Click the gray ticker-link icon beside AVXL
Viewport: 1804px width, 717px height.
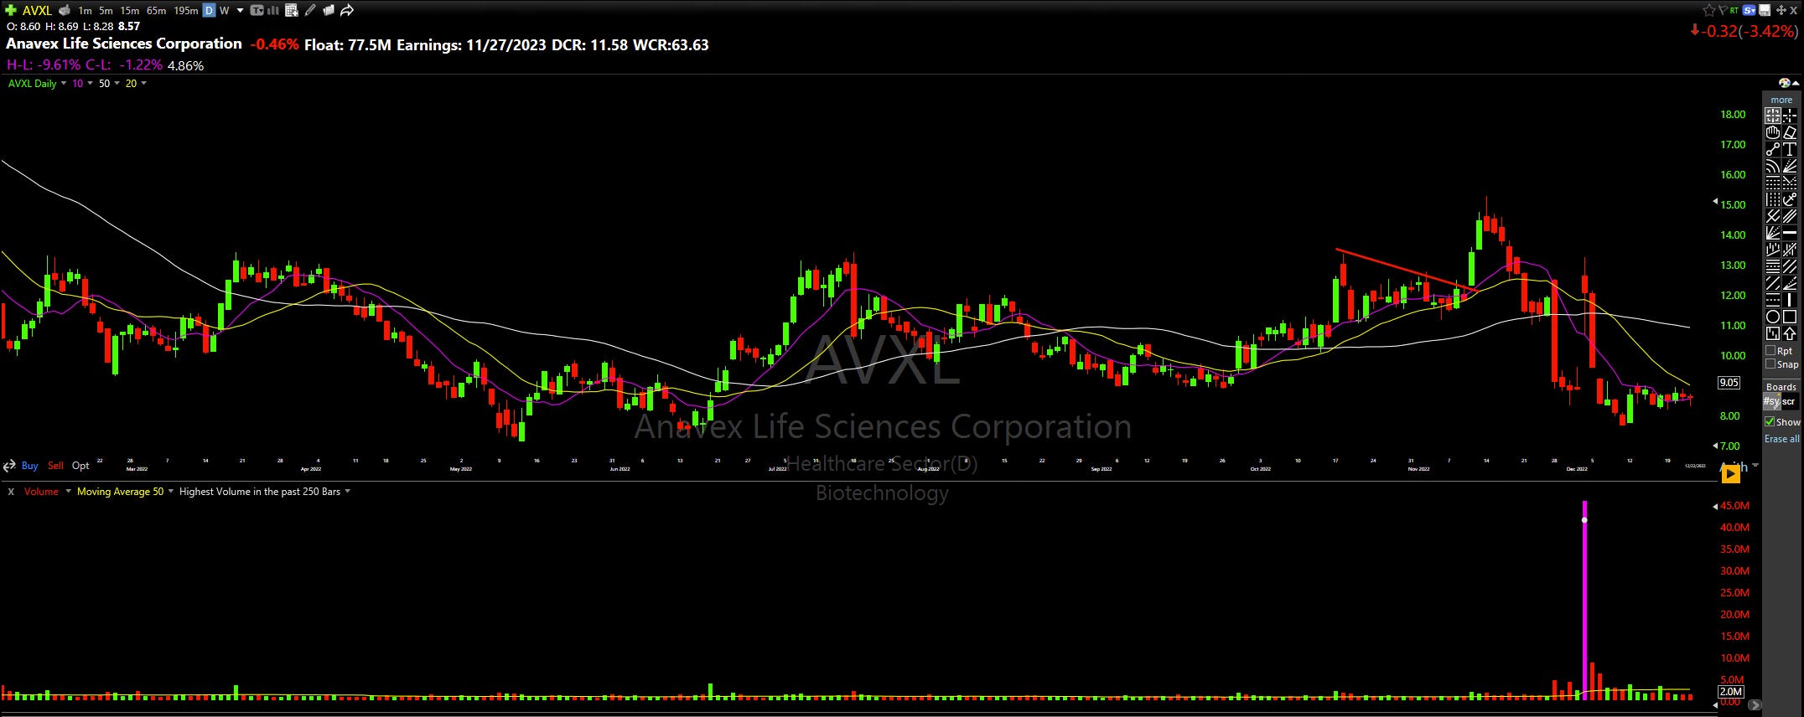65,11
